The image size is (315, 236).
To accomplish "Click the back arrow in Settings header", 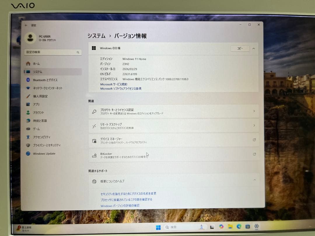I will coord(26,25).
